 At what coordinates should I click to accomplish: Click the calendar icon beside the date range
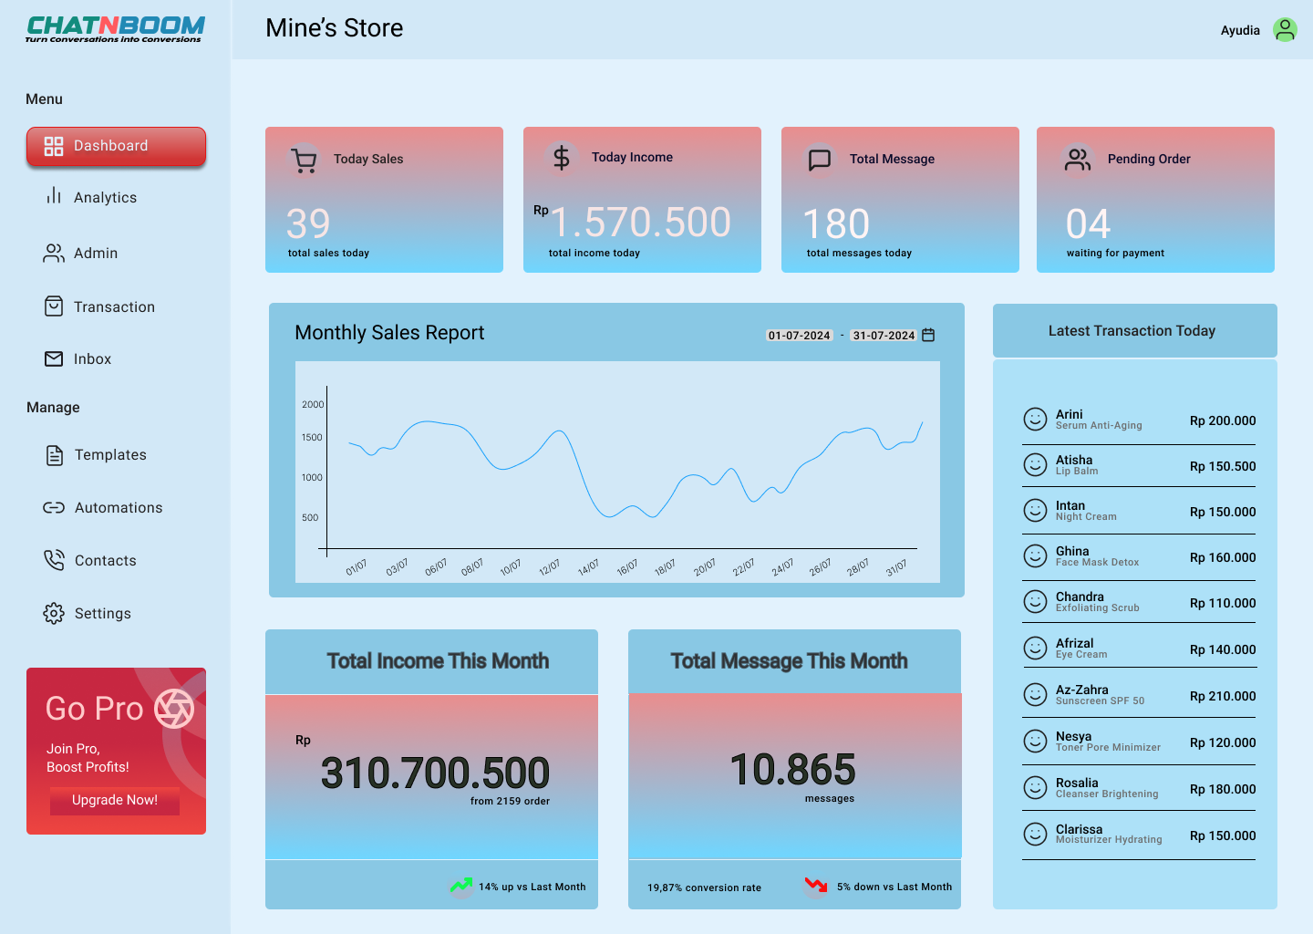(x=928, y=335)
